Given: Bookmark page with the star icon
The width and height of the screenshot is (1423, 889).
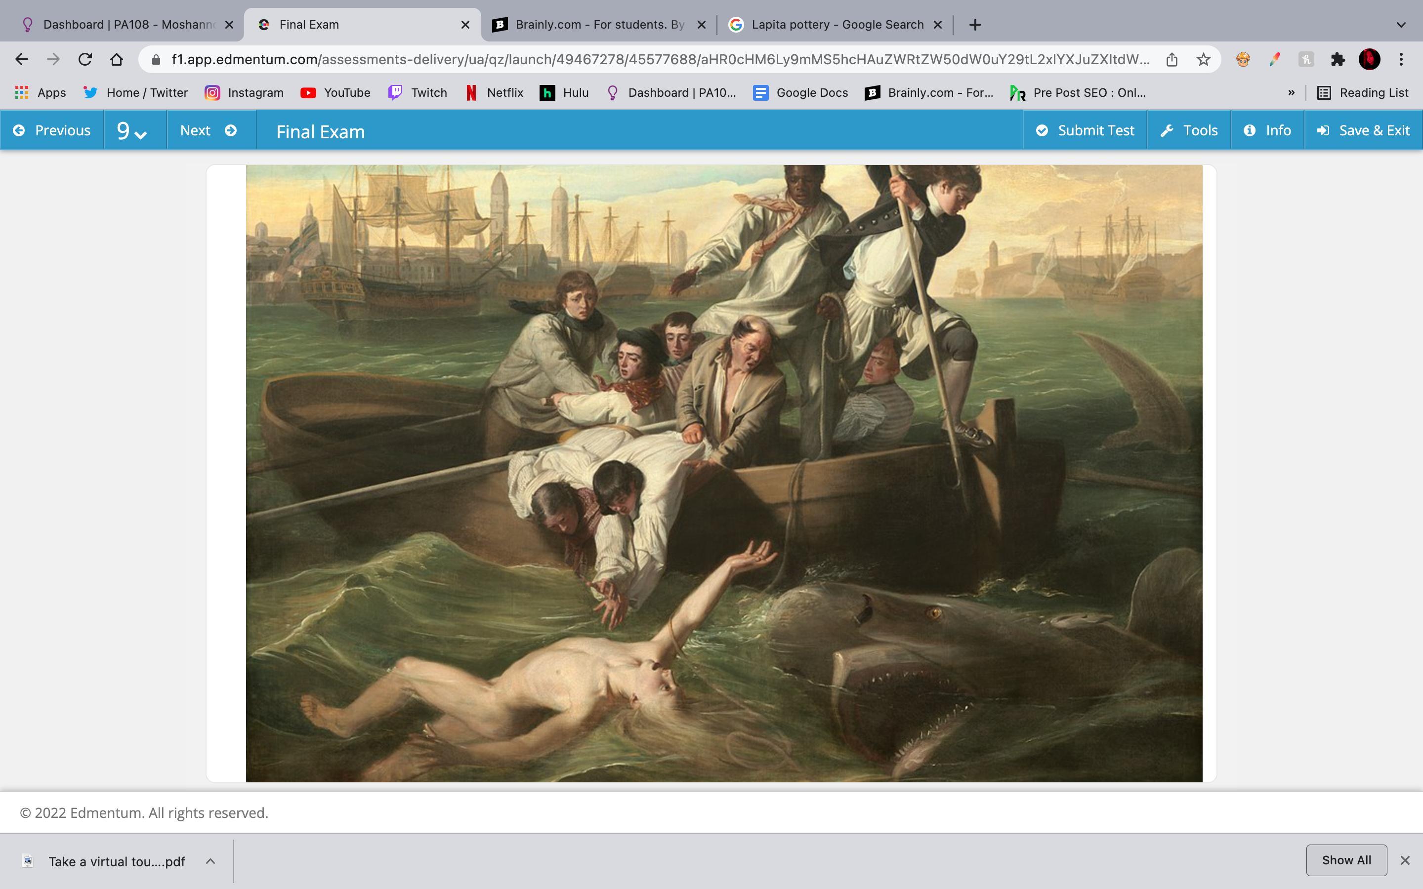Looking at the screenshot, I should [1203, 59].
